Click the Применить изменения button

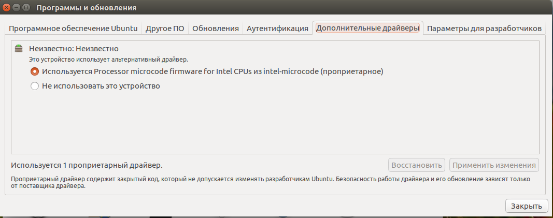click(x=494, y=165)
